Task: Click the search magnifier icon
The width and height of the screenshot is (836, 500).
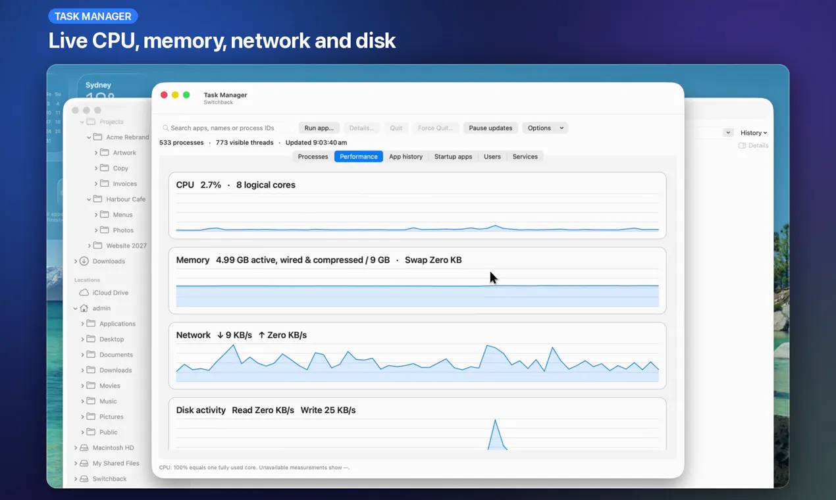Action: click(x=165, y=128)
